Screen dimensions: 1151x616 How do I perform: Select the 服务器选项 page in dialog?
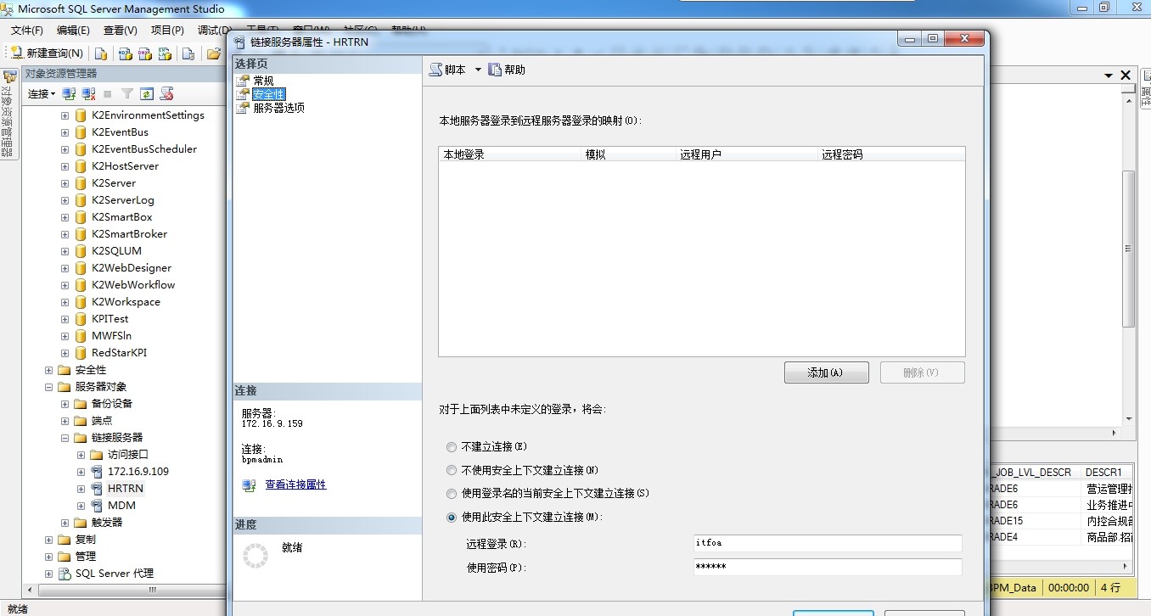coord(278,108)
